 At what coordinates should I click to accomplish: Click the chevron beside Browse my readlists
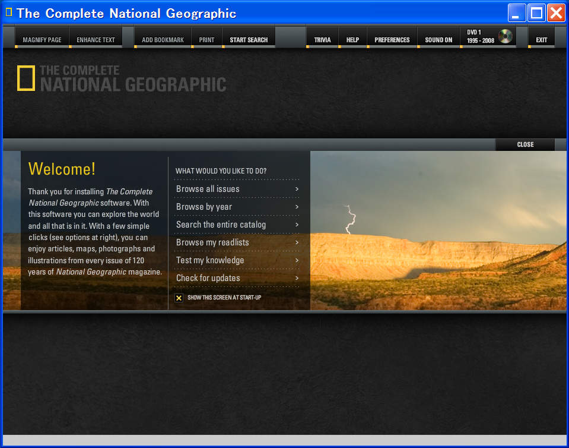click(x=297, y=242)
